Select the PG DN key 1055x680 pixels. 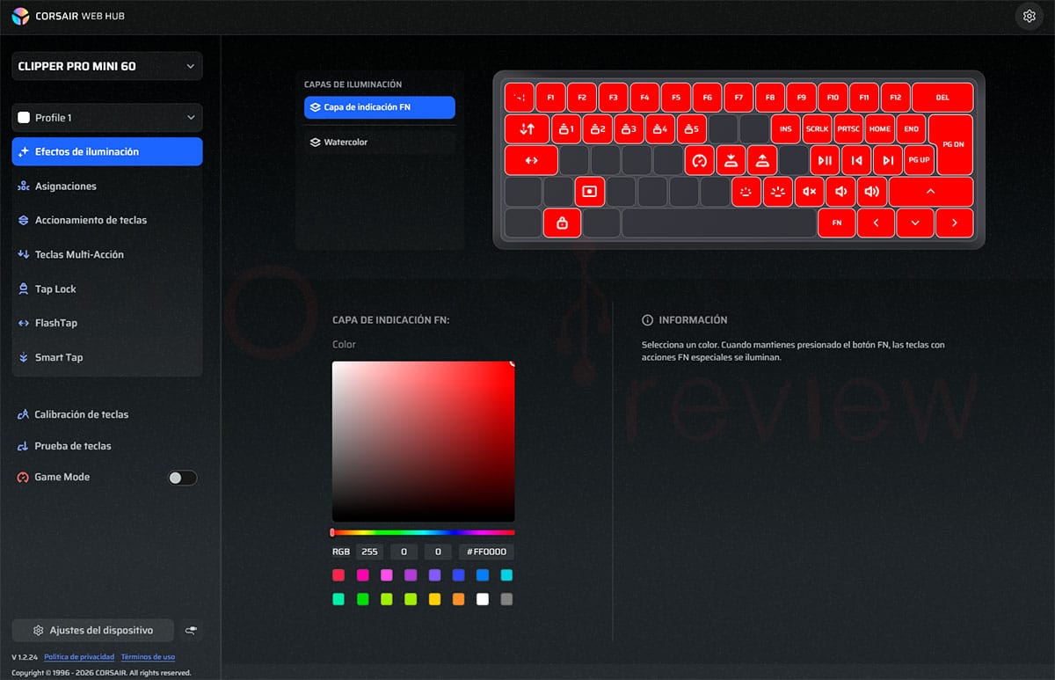point(952,144)
